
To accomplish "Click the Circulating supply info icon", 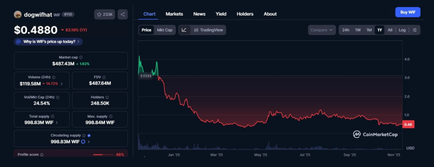I will [x=84, y=136].
